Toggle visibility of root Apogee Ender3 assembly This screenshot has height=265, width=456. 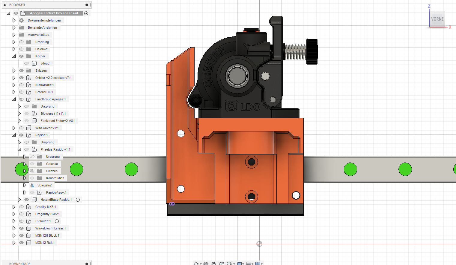[x=16, y=13]
